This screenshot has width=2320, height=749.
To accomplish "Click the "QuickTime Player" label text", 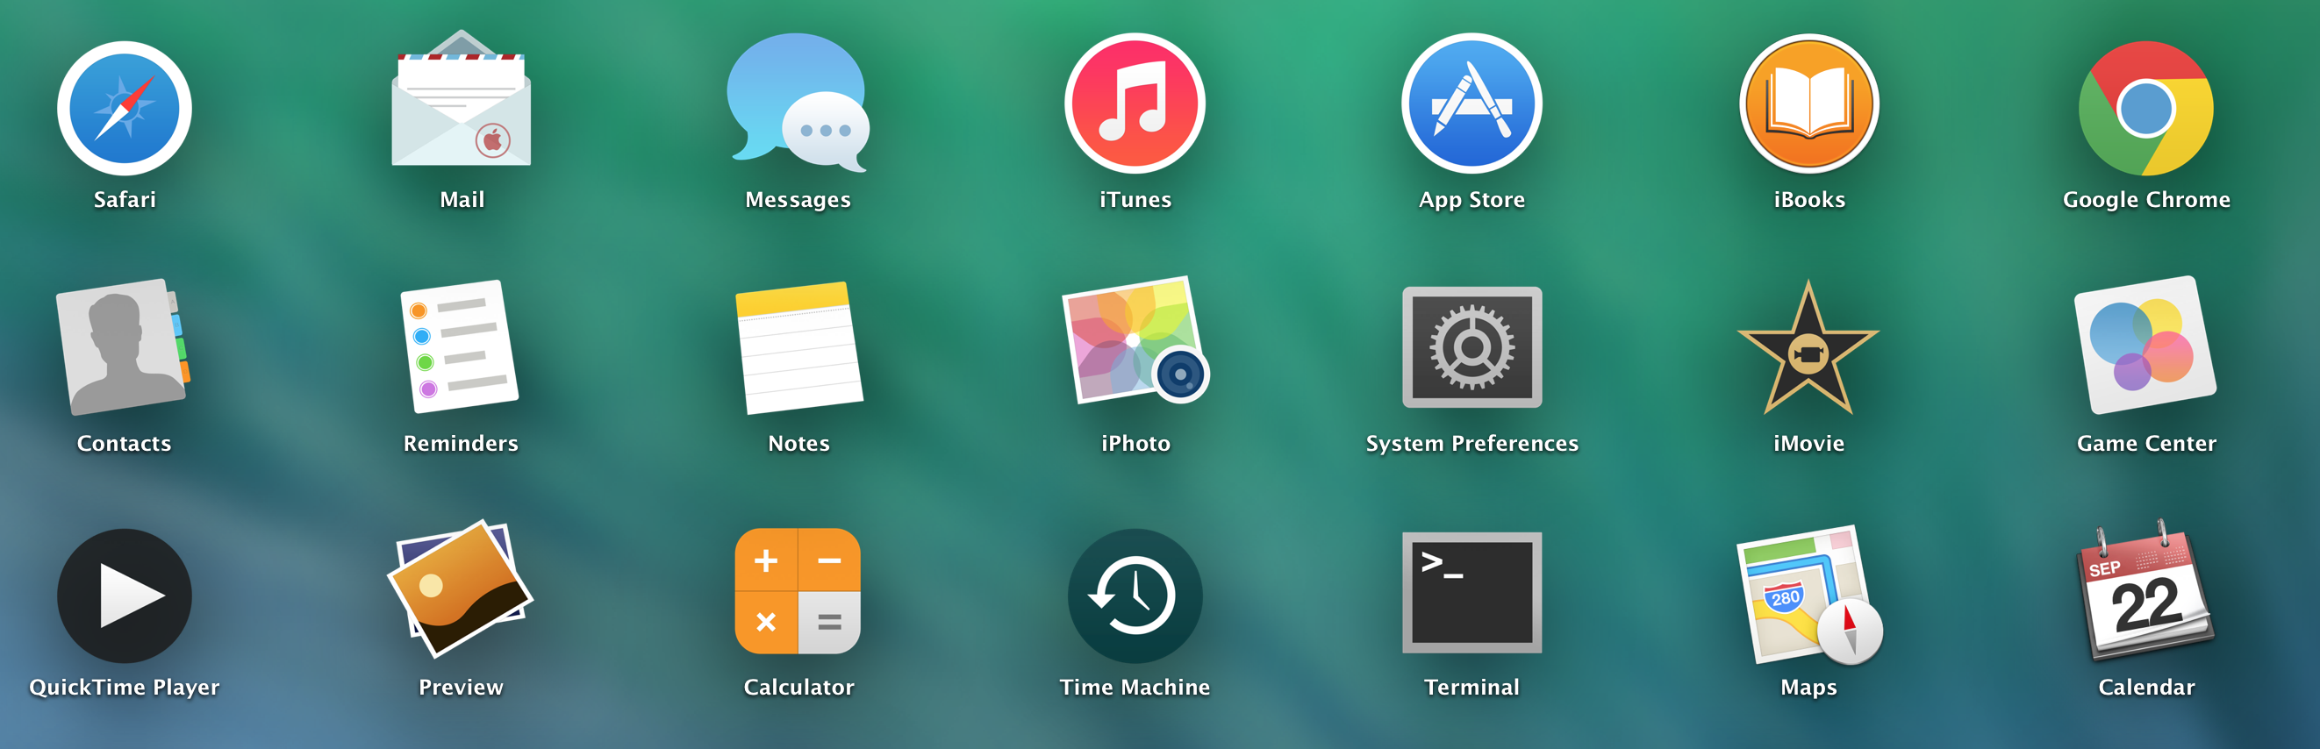I will tap(125, 688).
